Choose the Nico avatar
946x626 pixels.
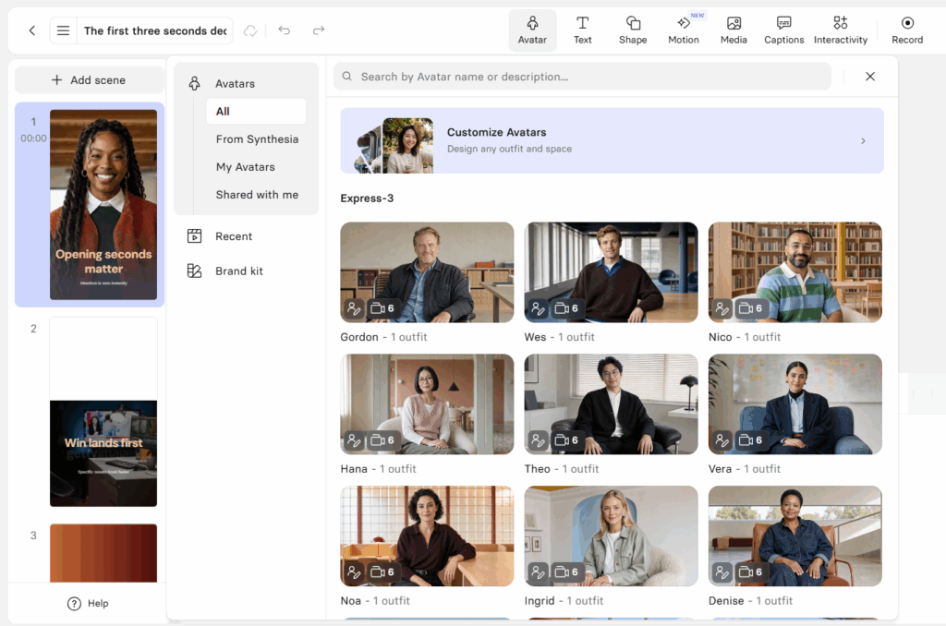[x=795, y=272]
